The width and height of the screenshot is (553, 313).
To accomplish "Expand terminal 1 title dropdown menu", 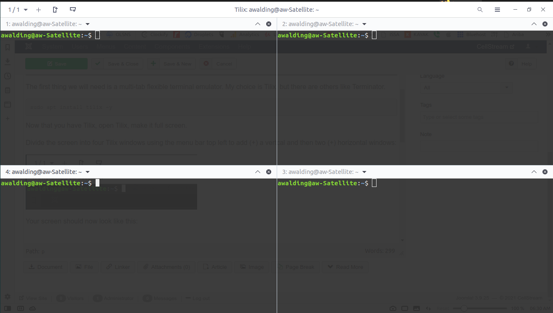I will point(88,24).
